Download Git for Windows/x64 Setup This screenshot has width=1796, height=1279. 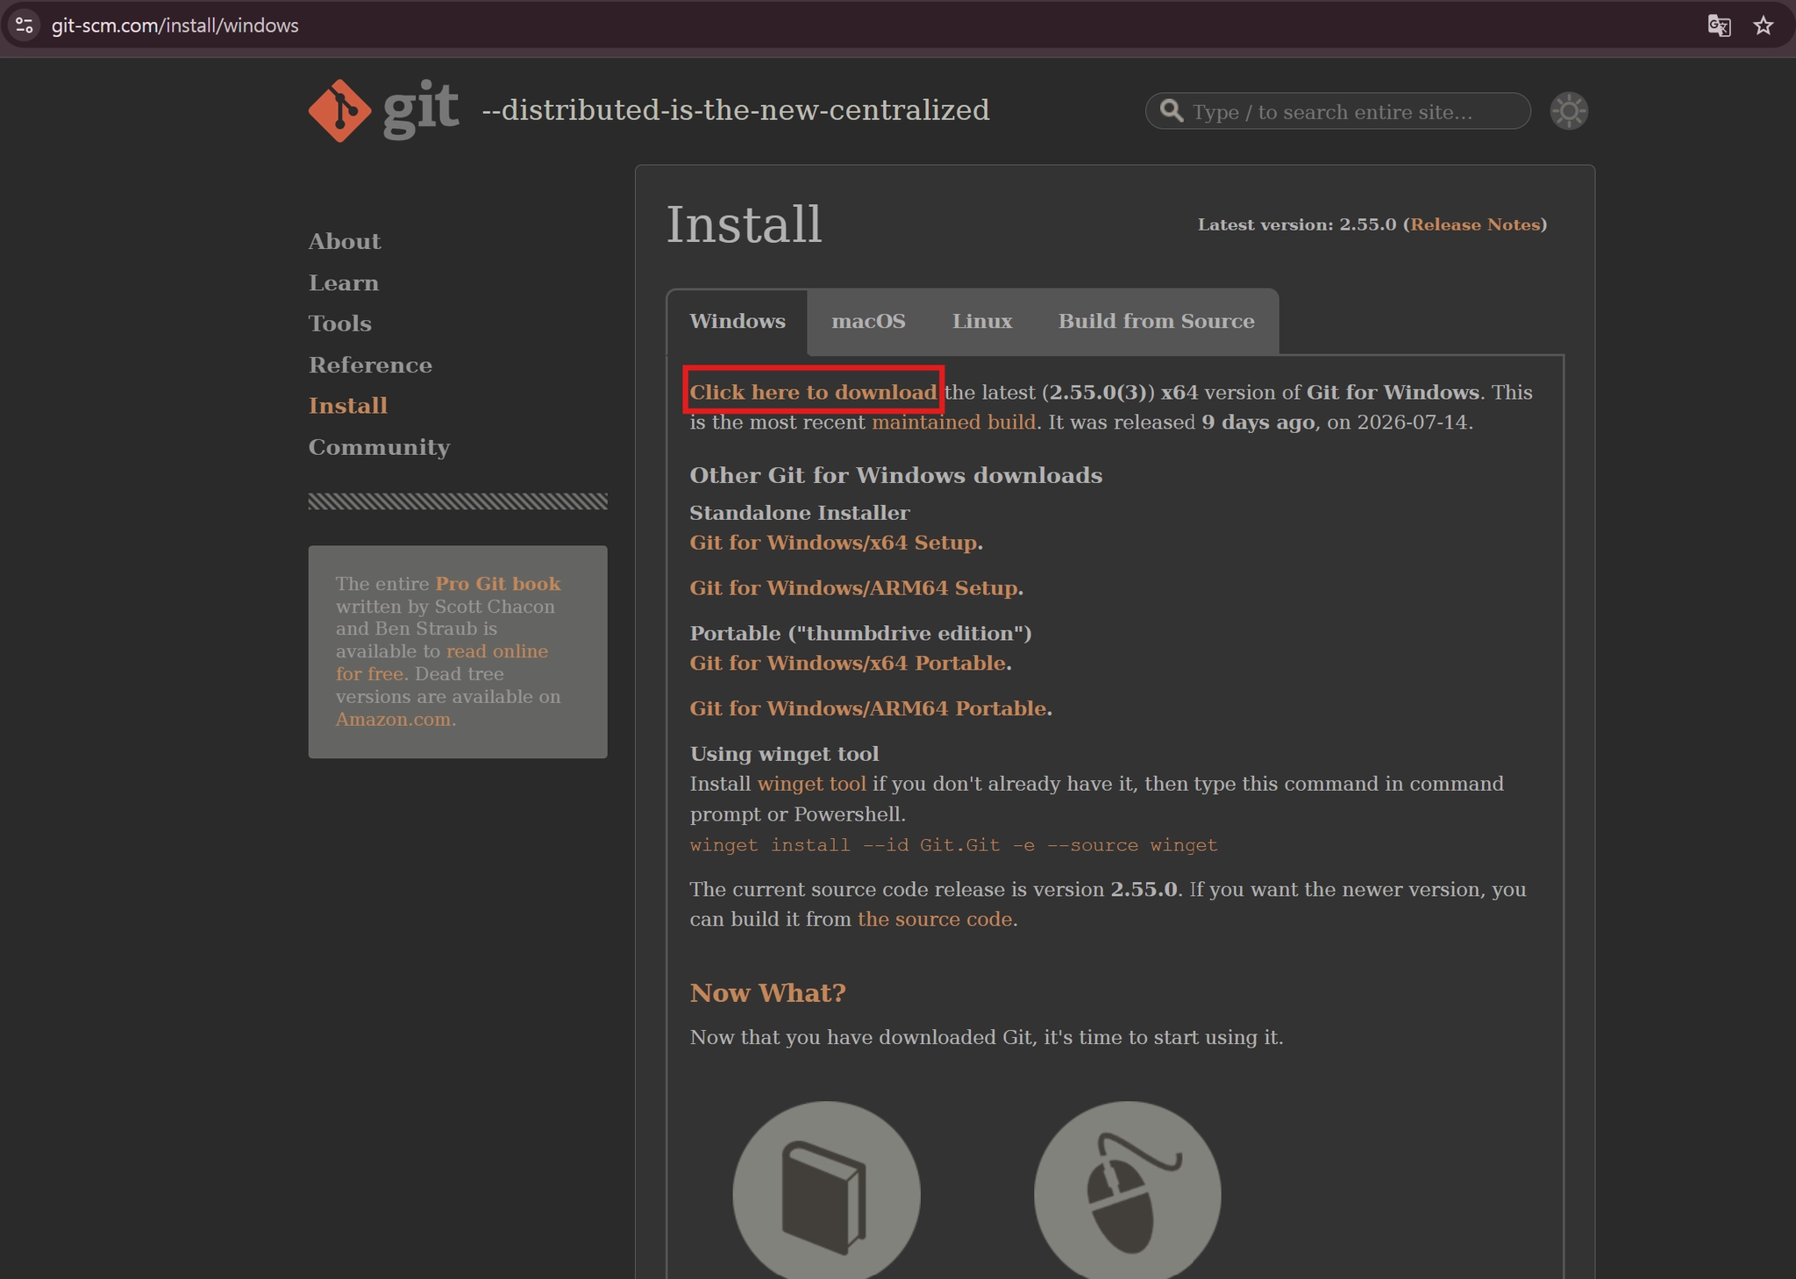click(x=833, y=543)
